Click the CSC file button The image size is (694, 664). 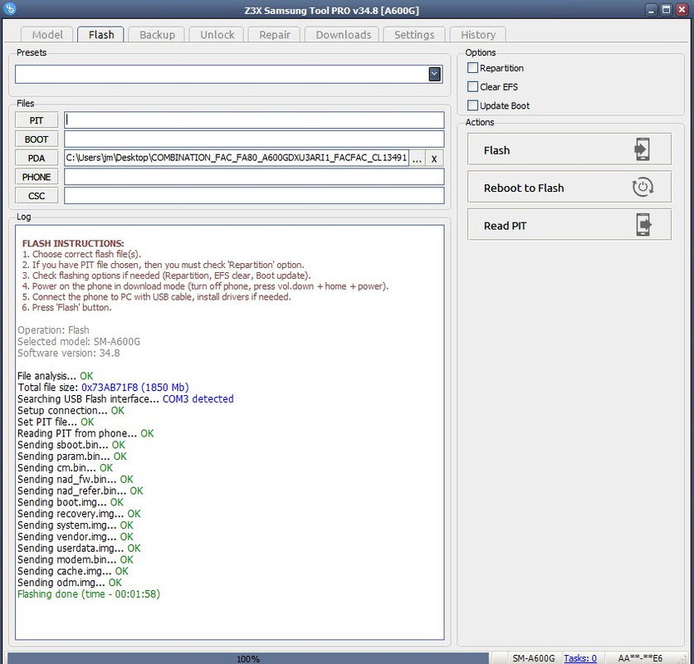point(37,196)
